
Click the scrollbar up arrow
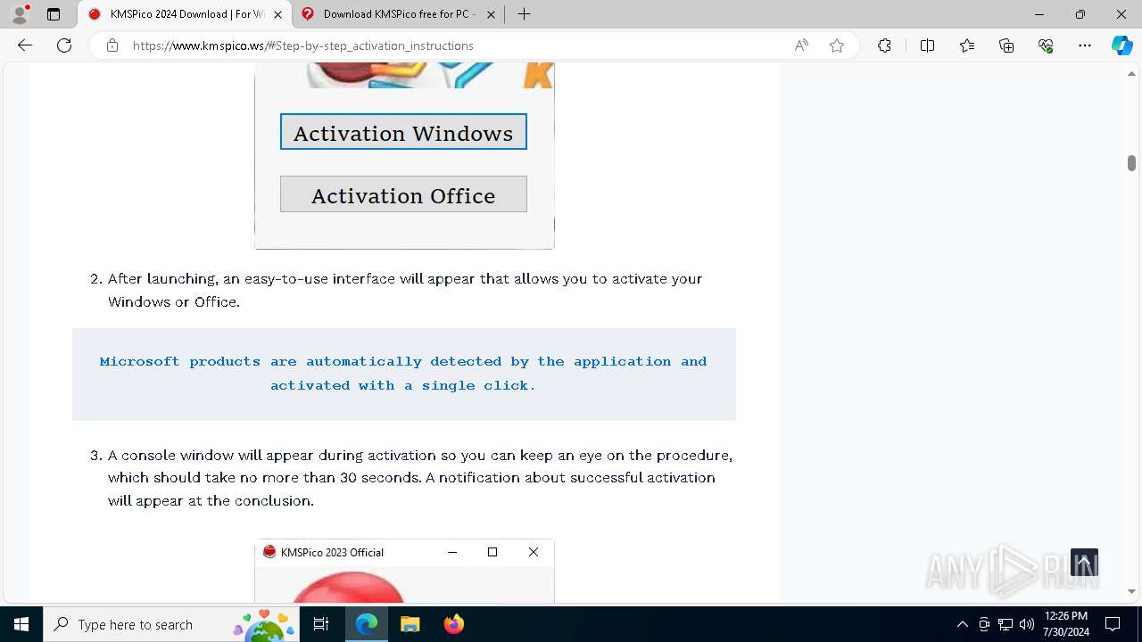pyautogui.click(x=1131, y=74)
